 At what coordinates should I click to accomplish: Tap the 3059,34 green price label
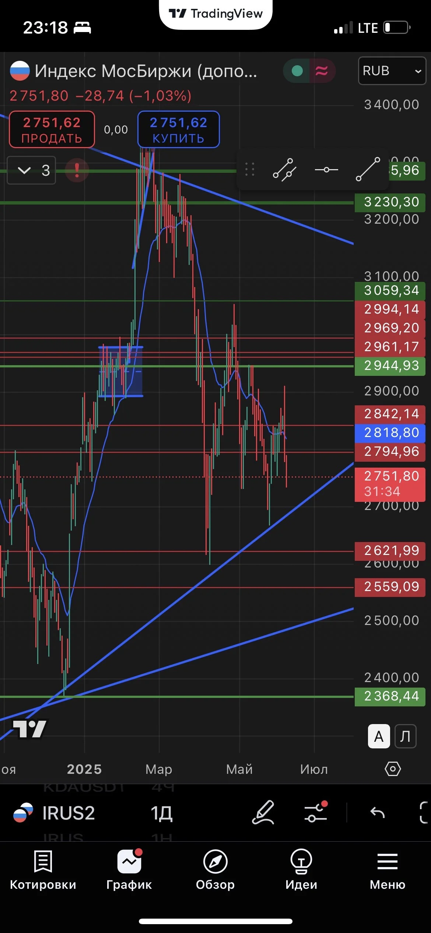390,291
